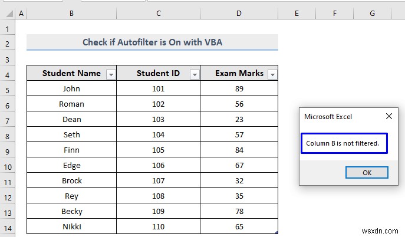Open the Student ID filter dropdown
This screenshot has height=237, width=405.
[195, 75]
